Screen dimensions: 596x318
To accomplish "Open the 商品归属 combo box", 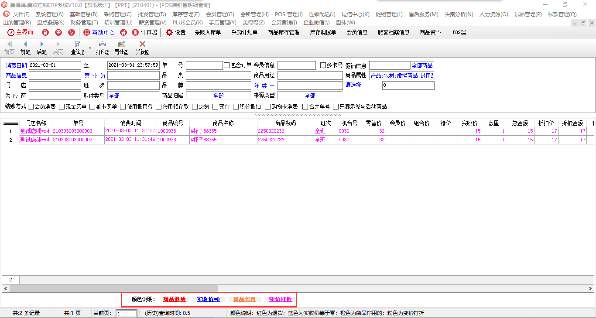I will click(218, 96).
